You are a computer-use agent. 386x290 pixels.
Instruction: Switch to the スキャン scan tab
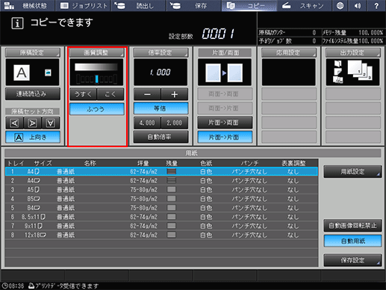(304, 5)
